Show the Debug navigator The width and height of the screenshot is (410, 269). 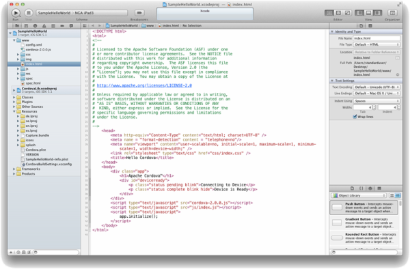(x=53, y=25)
